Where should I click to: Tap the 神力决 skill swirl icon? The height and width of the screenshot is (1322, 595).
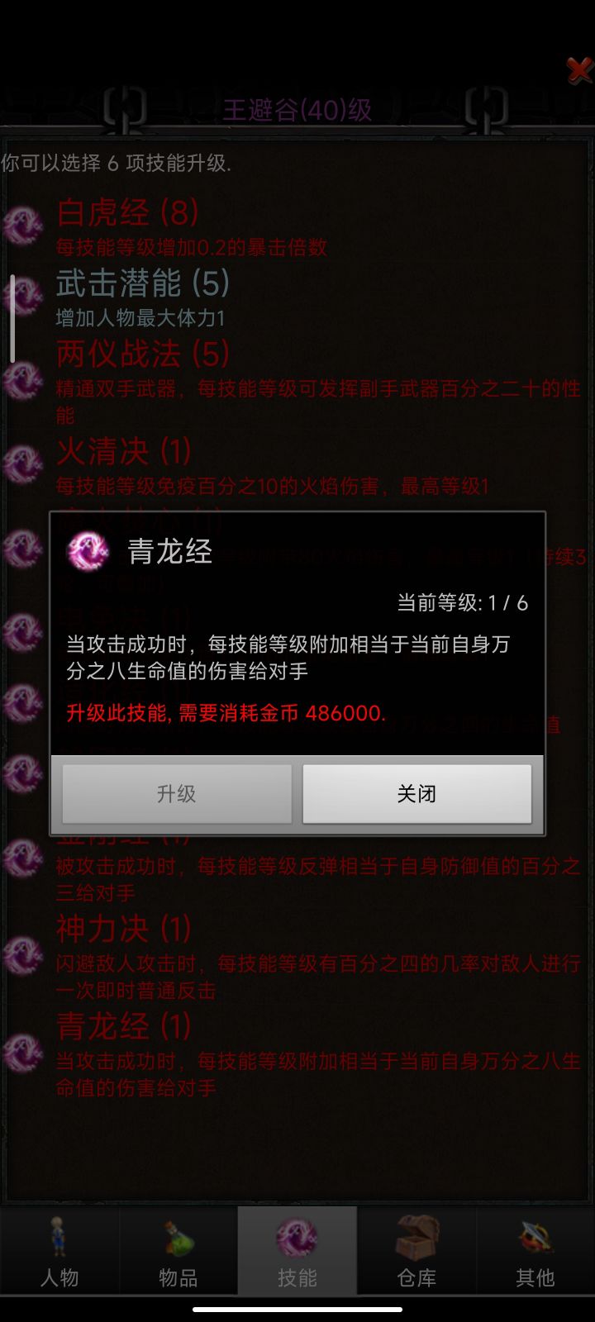(x=23, y=956)
